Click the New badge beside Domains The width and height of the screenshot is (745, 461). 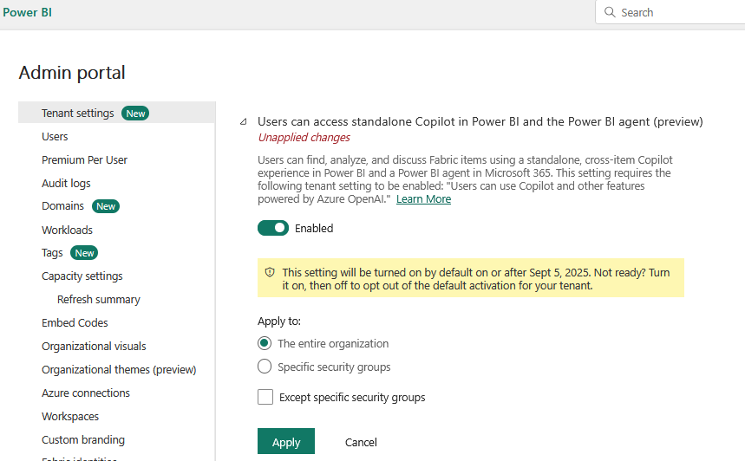click(106, 206)
